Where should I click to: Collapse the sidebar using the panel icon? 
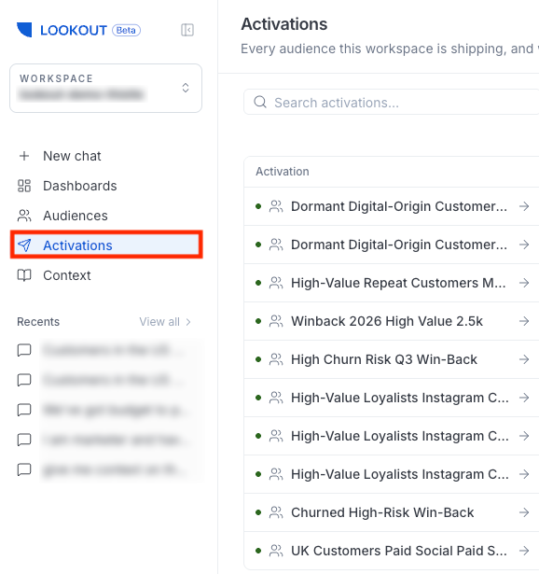(187, 30)
